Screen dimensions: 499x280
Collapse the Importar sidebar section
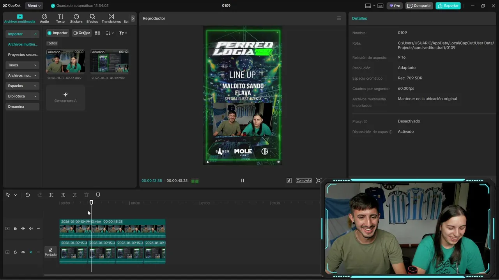(x=22, y=34)
